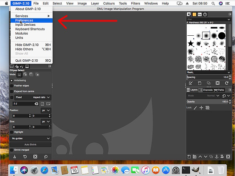
Task: Open the Position unit px dropdown
Action: [x=46, y=110]
